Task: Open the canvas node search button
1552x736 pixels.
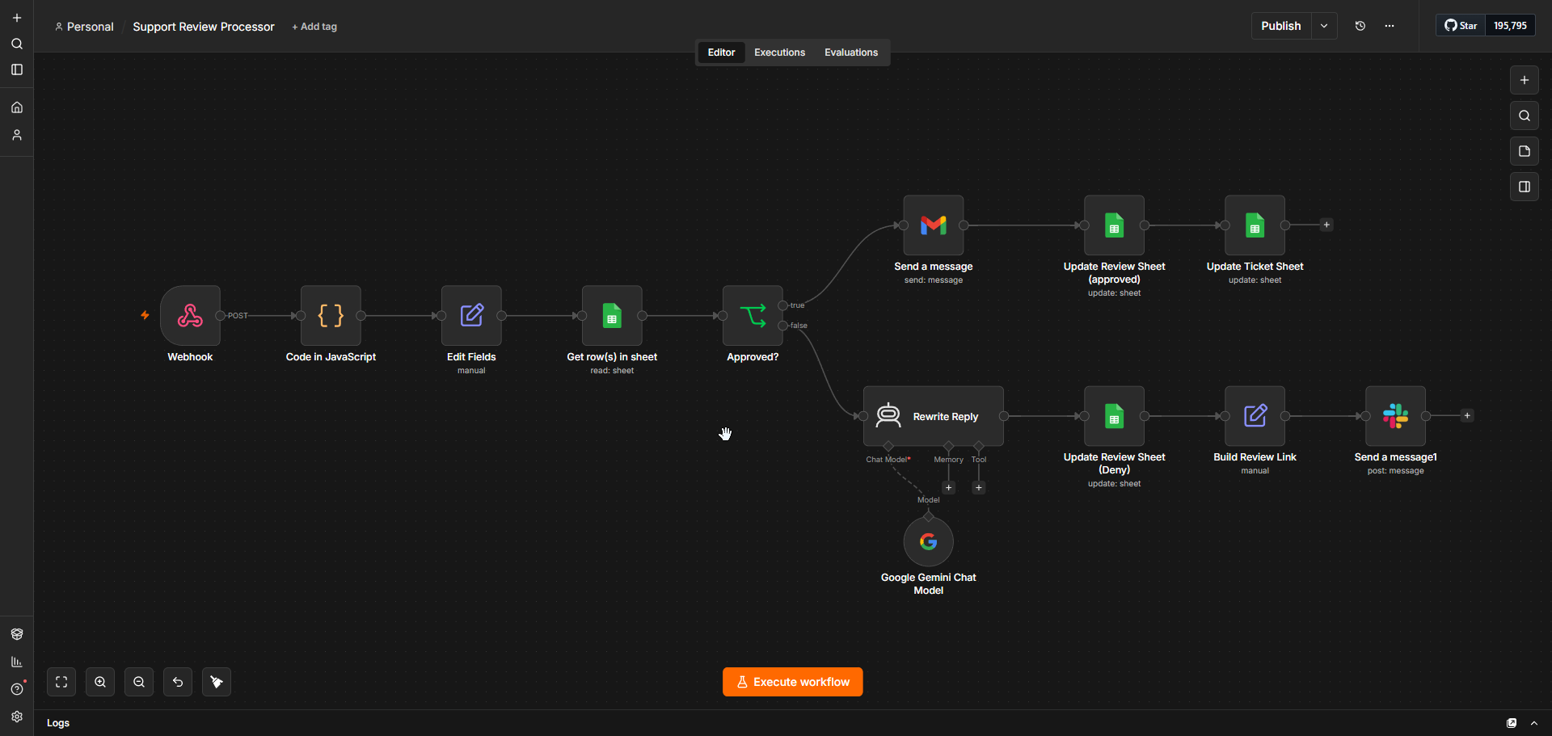Action: point(1525,116)
